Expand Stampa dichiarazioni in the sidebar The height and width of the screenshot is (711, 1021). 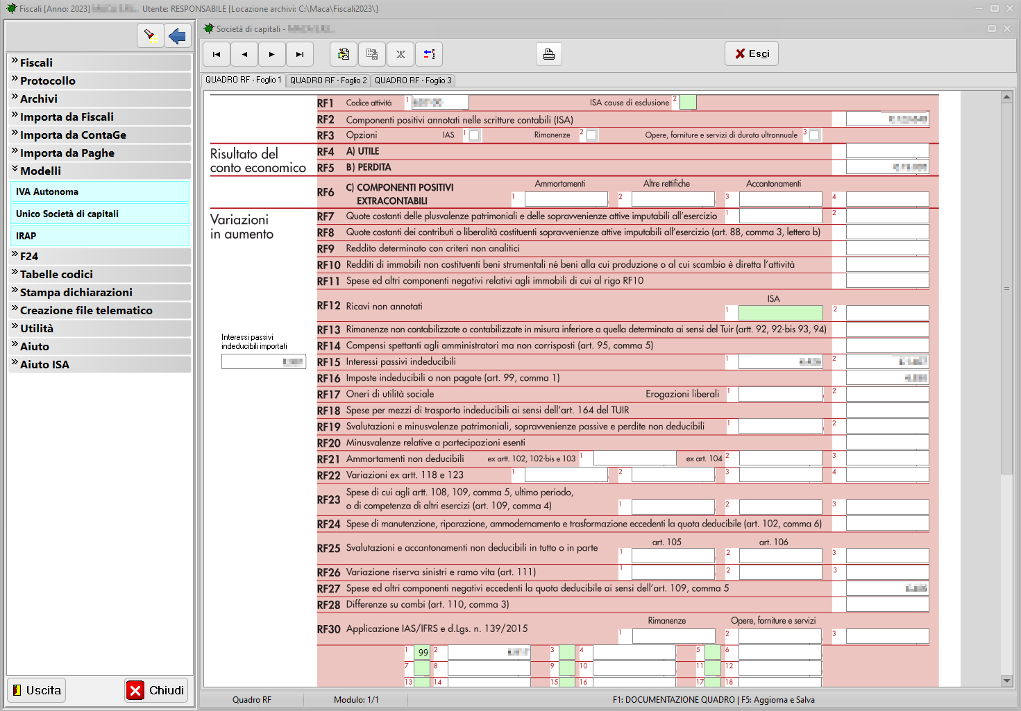(x=76, y=292)
